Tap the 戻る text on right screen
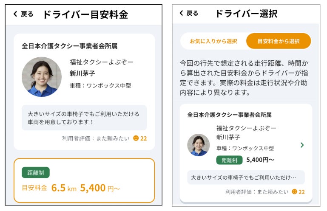This screenshot has width=327, height=211. [192, 13]
